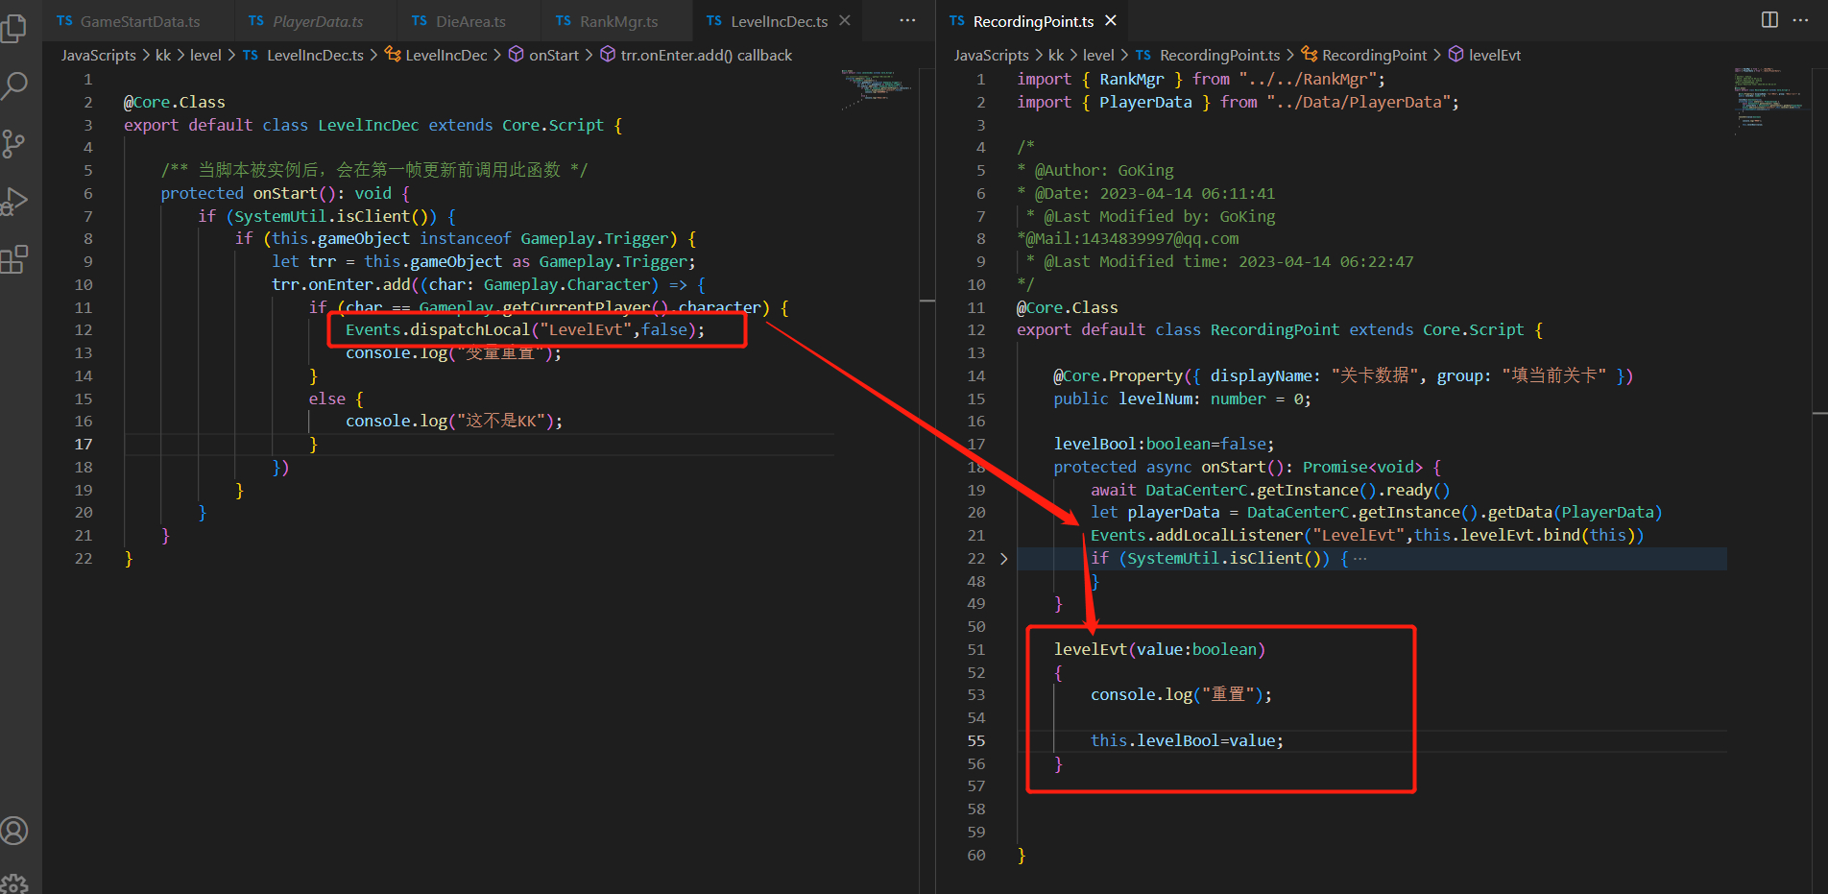Click import PlayerData line
1828x894 pixels.
(1239, 103)
